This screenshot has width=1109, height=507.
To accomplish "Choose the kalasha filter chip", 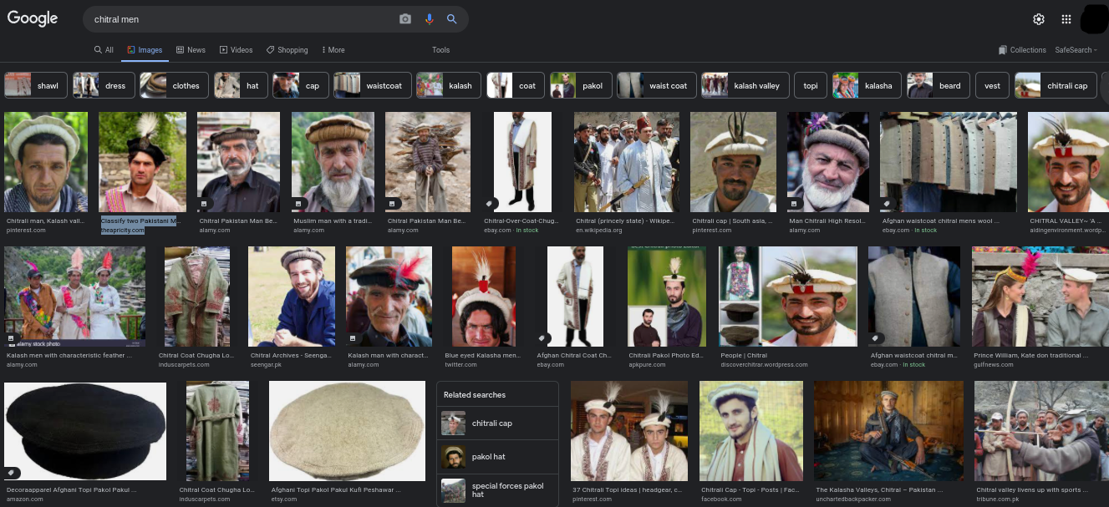I will coord(867,85).
